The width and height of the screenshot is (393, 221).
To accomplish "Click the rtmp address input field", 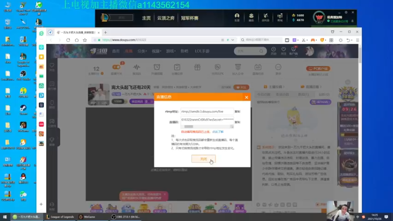I will pyautogui.click(x=207, y=111).
